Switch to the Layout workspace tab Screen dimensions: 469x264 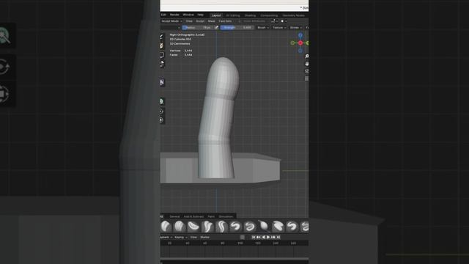[216, 15]
